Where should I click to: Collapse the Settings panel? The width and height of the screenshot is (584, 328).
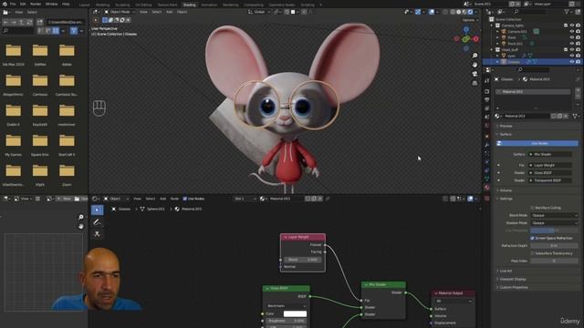(506, 199)
